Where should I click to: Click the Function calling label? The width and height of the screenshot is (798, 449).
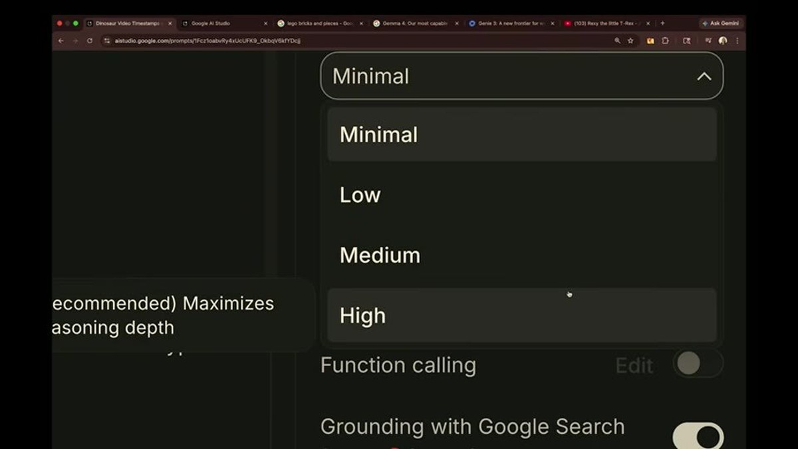(398, 365)
